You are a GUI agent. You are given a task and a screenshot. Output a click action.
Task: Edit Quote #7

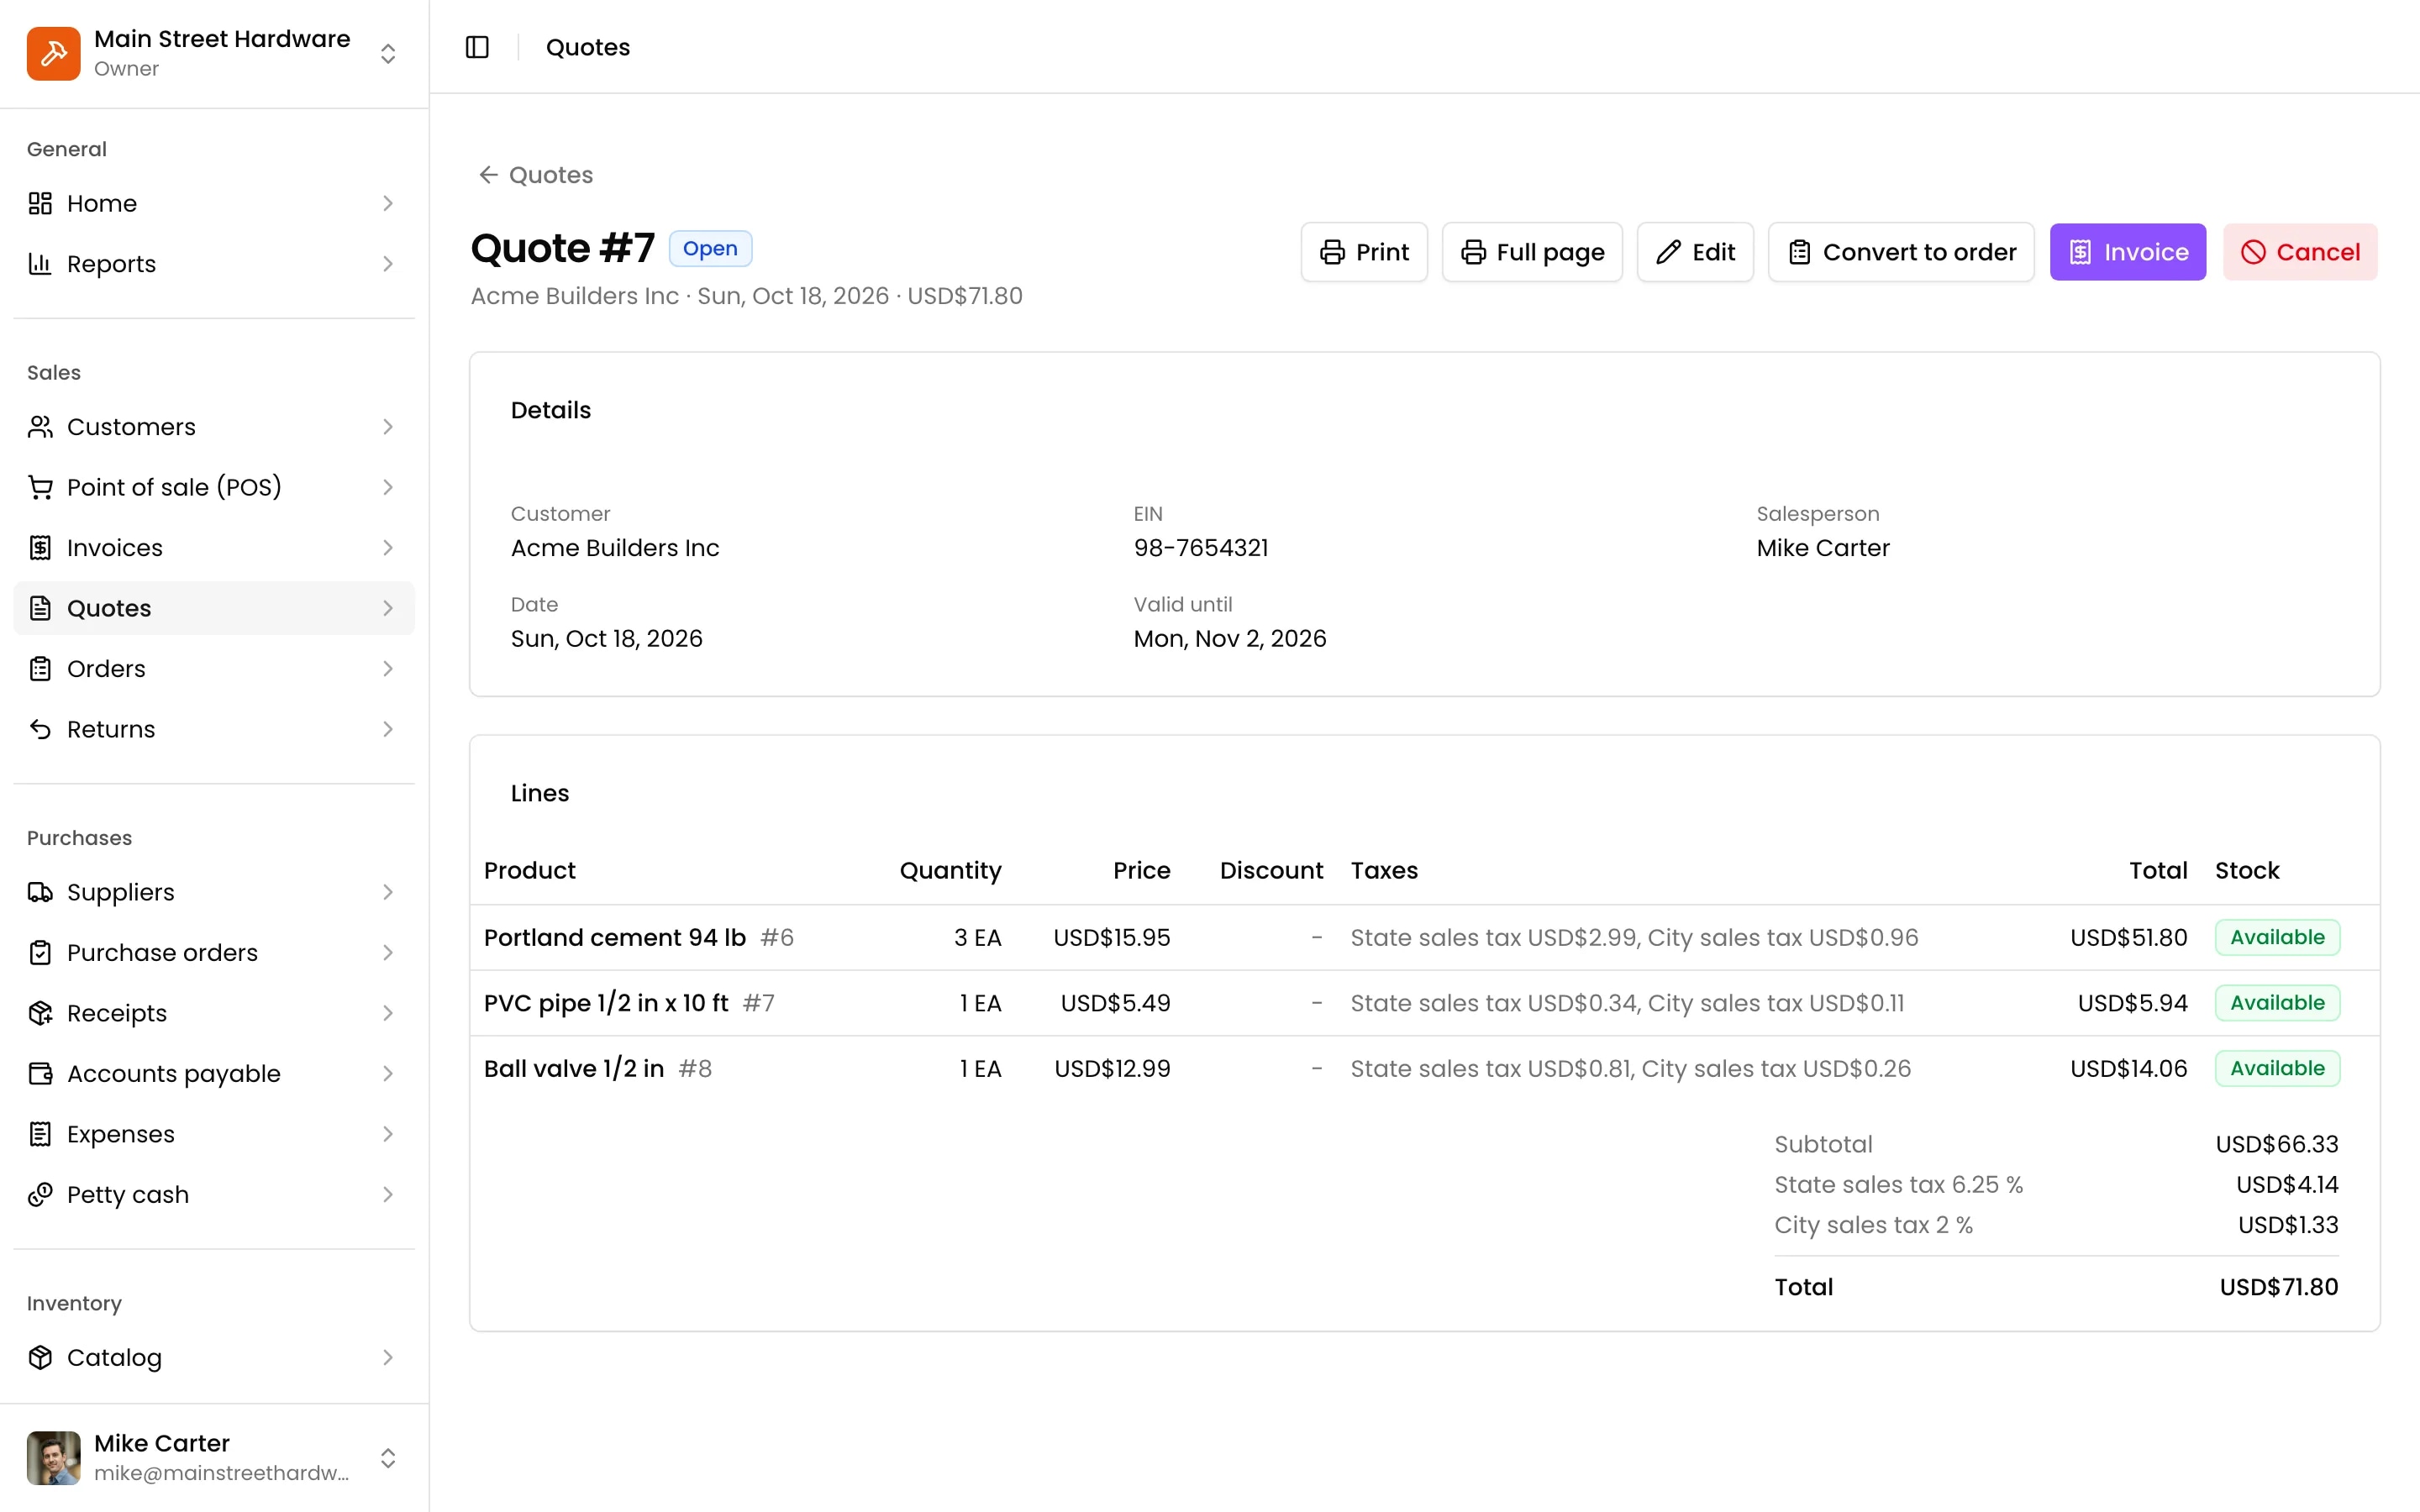tap(1695, 252)
